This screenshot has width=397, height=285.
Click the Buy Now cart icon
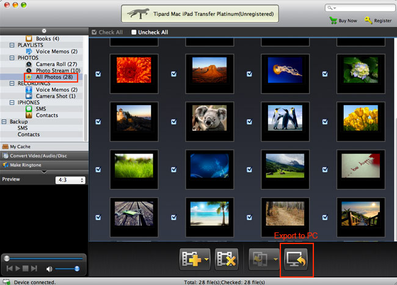click(333, 20)
